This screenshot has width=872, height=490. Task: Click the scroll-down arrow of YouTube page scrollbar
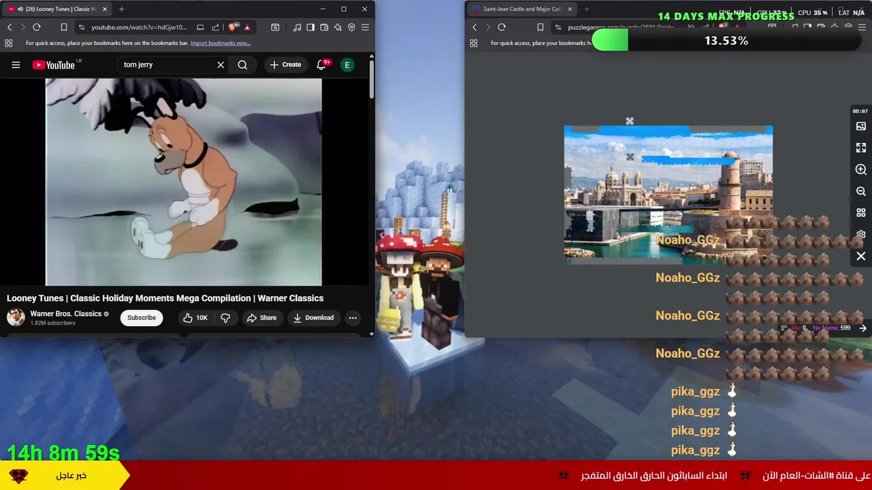click(x=371, y=334)
